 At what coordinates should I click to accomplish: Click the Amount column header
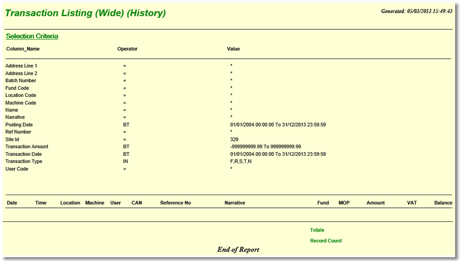[x=375, y=203]
